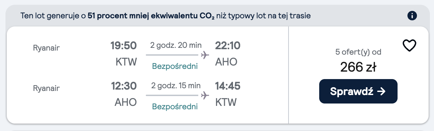
Task: Click outbound Bezpośredni label
Action: coord(175,66)
